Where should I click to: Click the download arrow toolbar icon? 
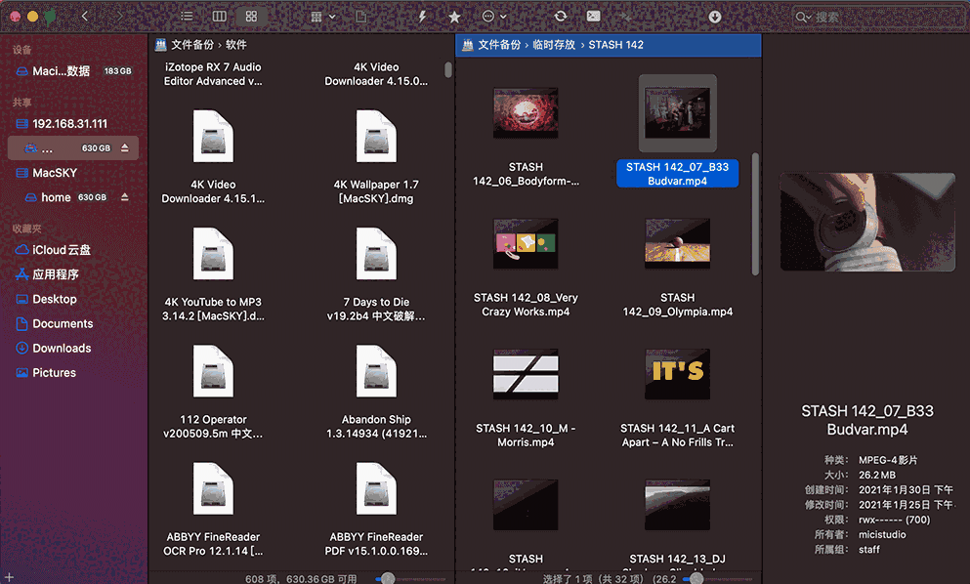click(x=715, y=17)
